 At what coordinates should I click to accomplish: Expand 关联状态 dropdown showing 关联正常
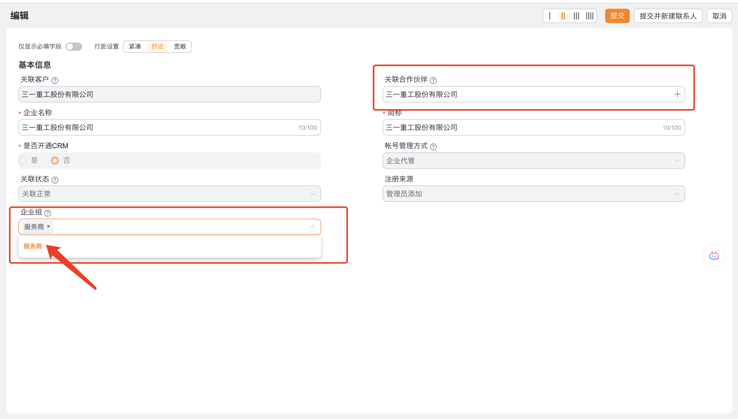point(169,194)
